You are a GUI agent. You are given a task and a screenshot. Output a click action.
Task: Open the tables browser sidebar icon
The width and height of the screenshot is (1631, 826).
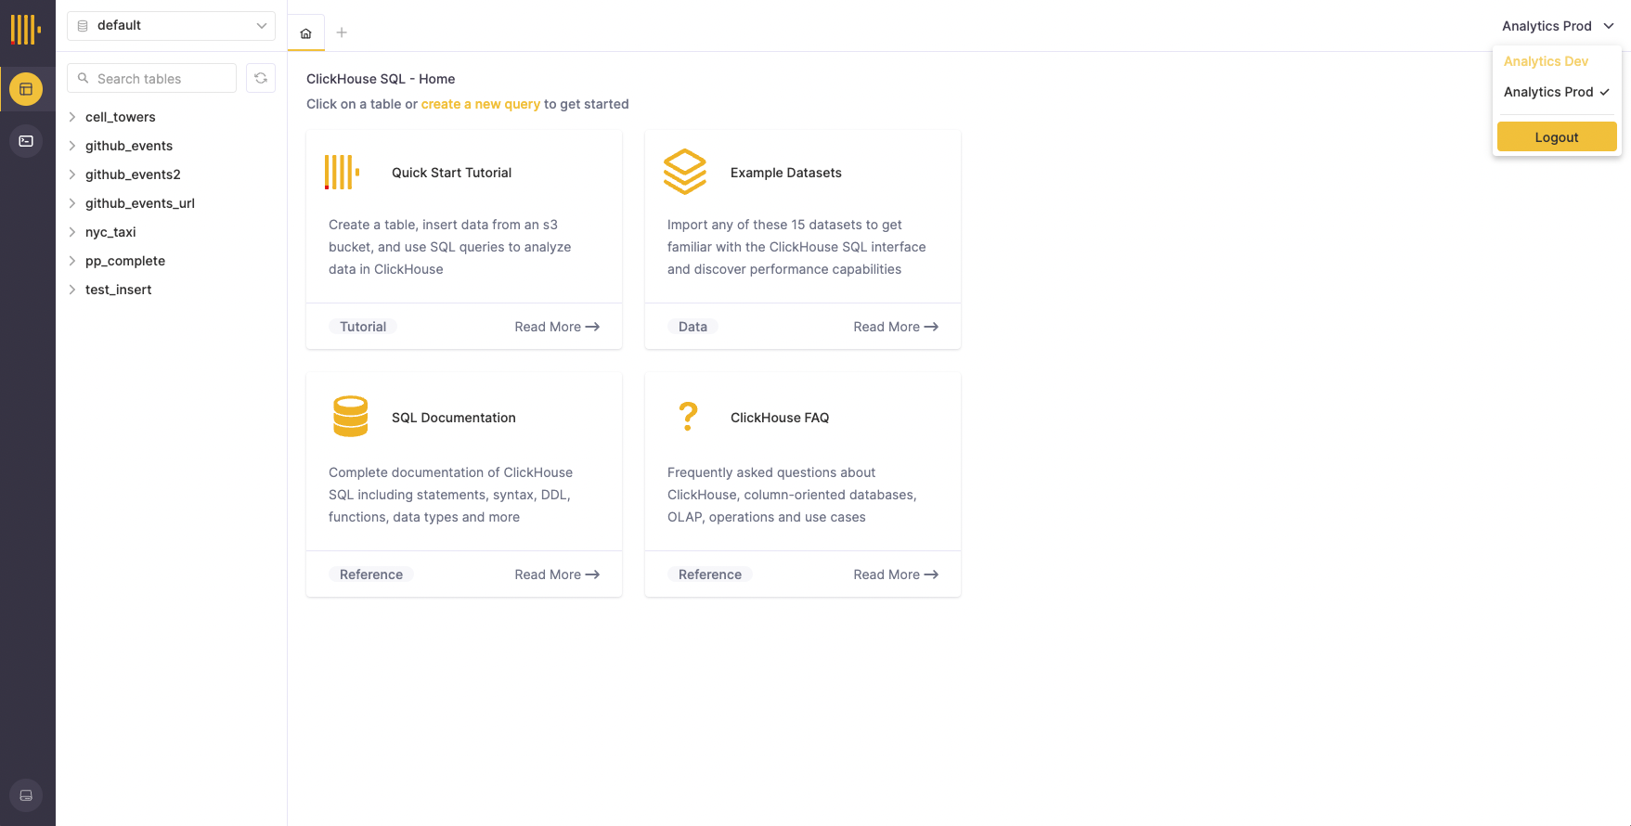pos(26,89)
